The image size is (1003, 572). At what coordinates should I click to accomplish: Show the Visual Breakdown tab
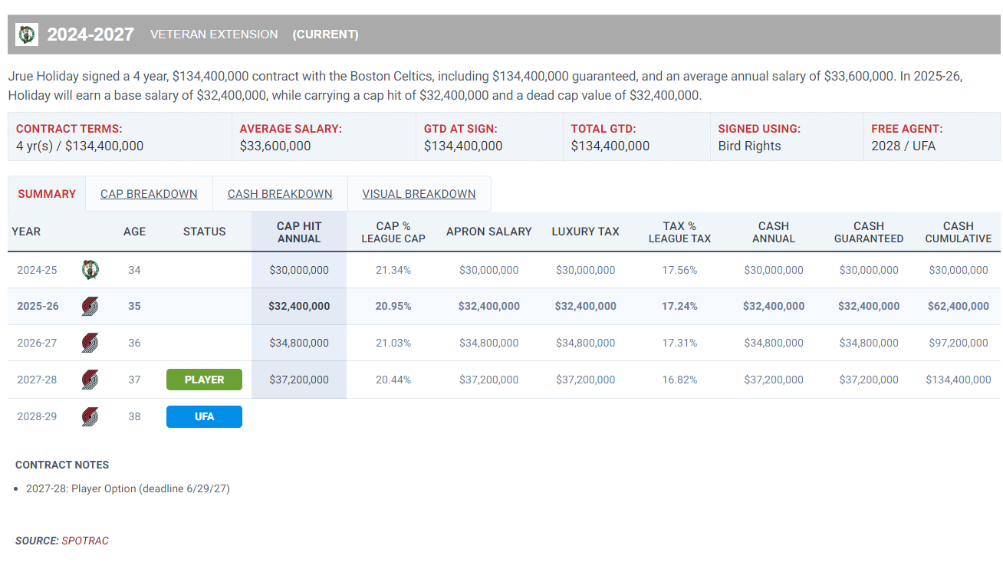click(x=419, y=194)
